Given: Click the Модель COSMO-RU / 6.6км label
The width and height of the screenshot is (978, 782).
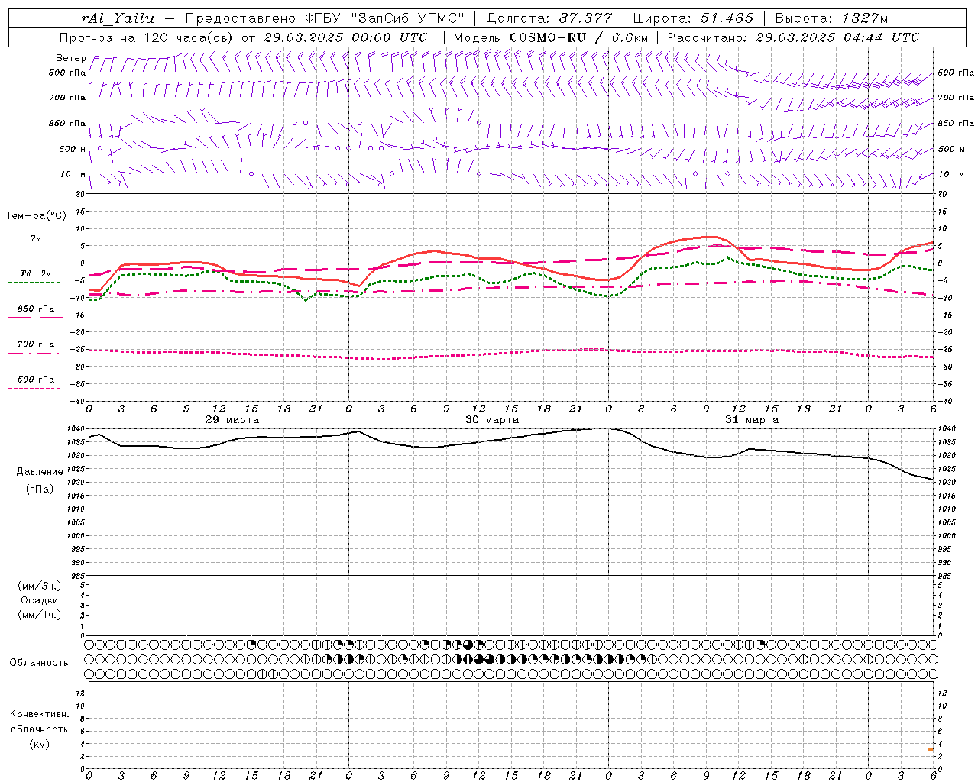Looking at the screenshot, I should pos(550,37).
